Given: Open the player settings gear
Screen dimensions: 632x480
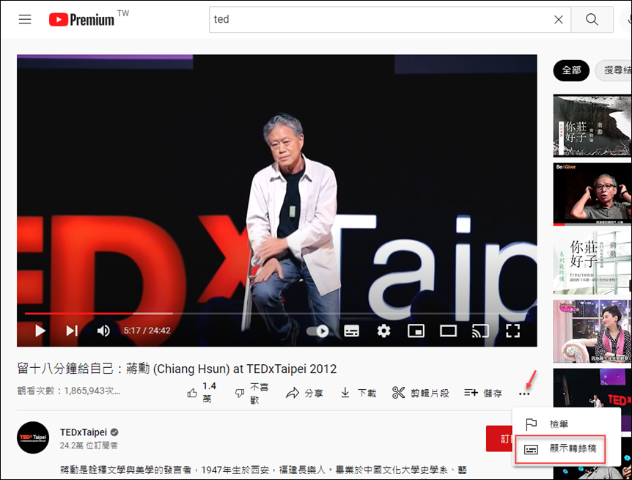Looking at the screenshot, I should (x=383, y=331).
